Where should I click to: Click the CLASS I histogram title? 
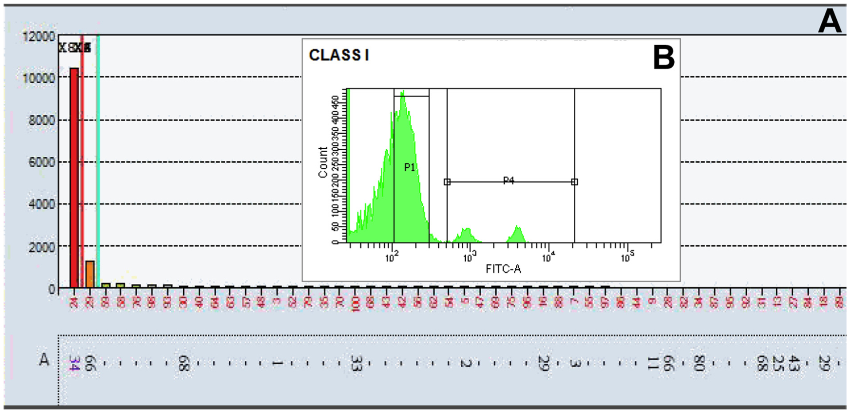[x=339, y=55]
